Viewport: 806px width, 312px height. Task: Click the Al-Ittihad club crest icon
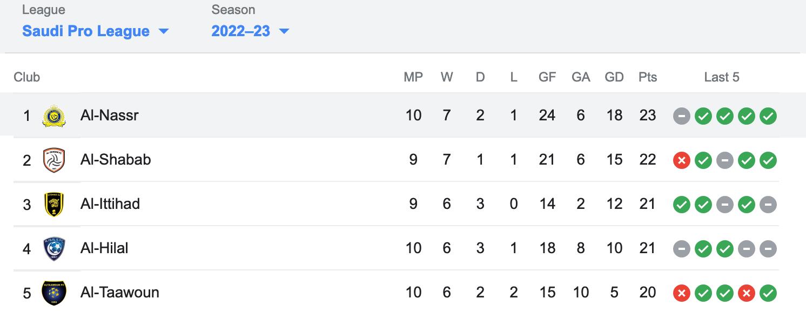click(54, 204)
